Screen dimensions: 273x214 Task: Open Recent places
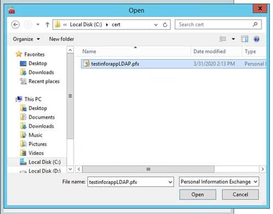[44, 81]
